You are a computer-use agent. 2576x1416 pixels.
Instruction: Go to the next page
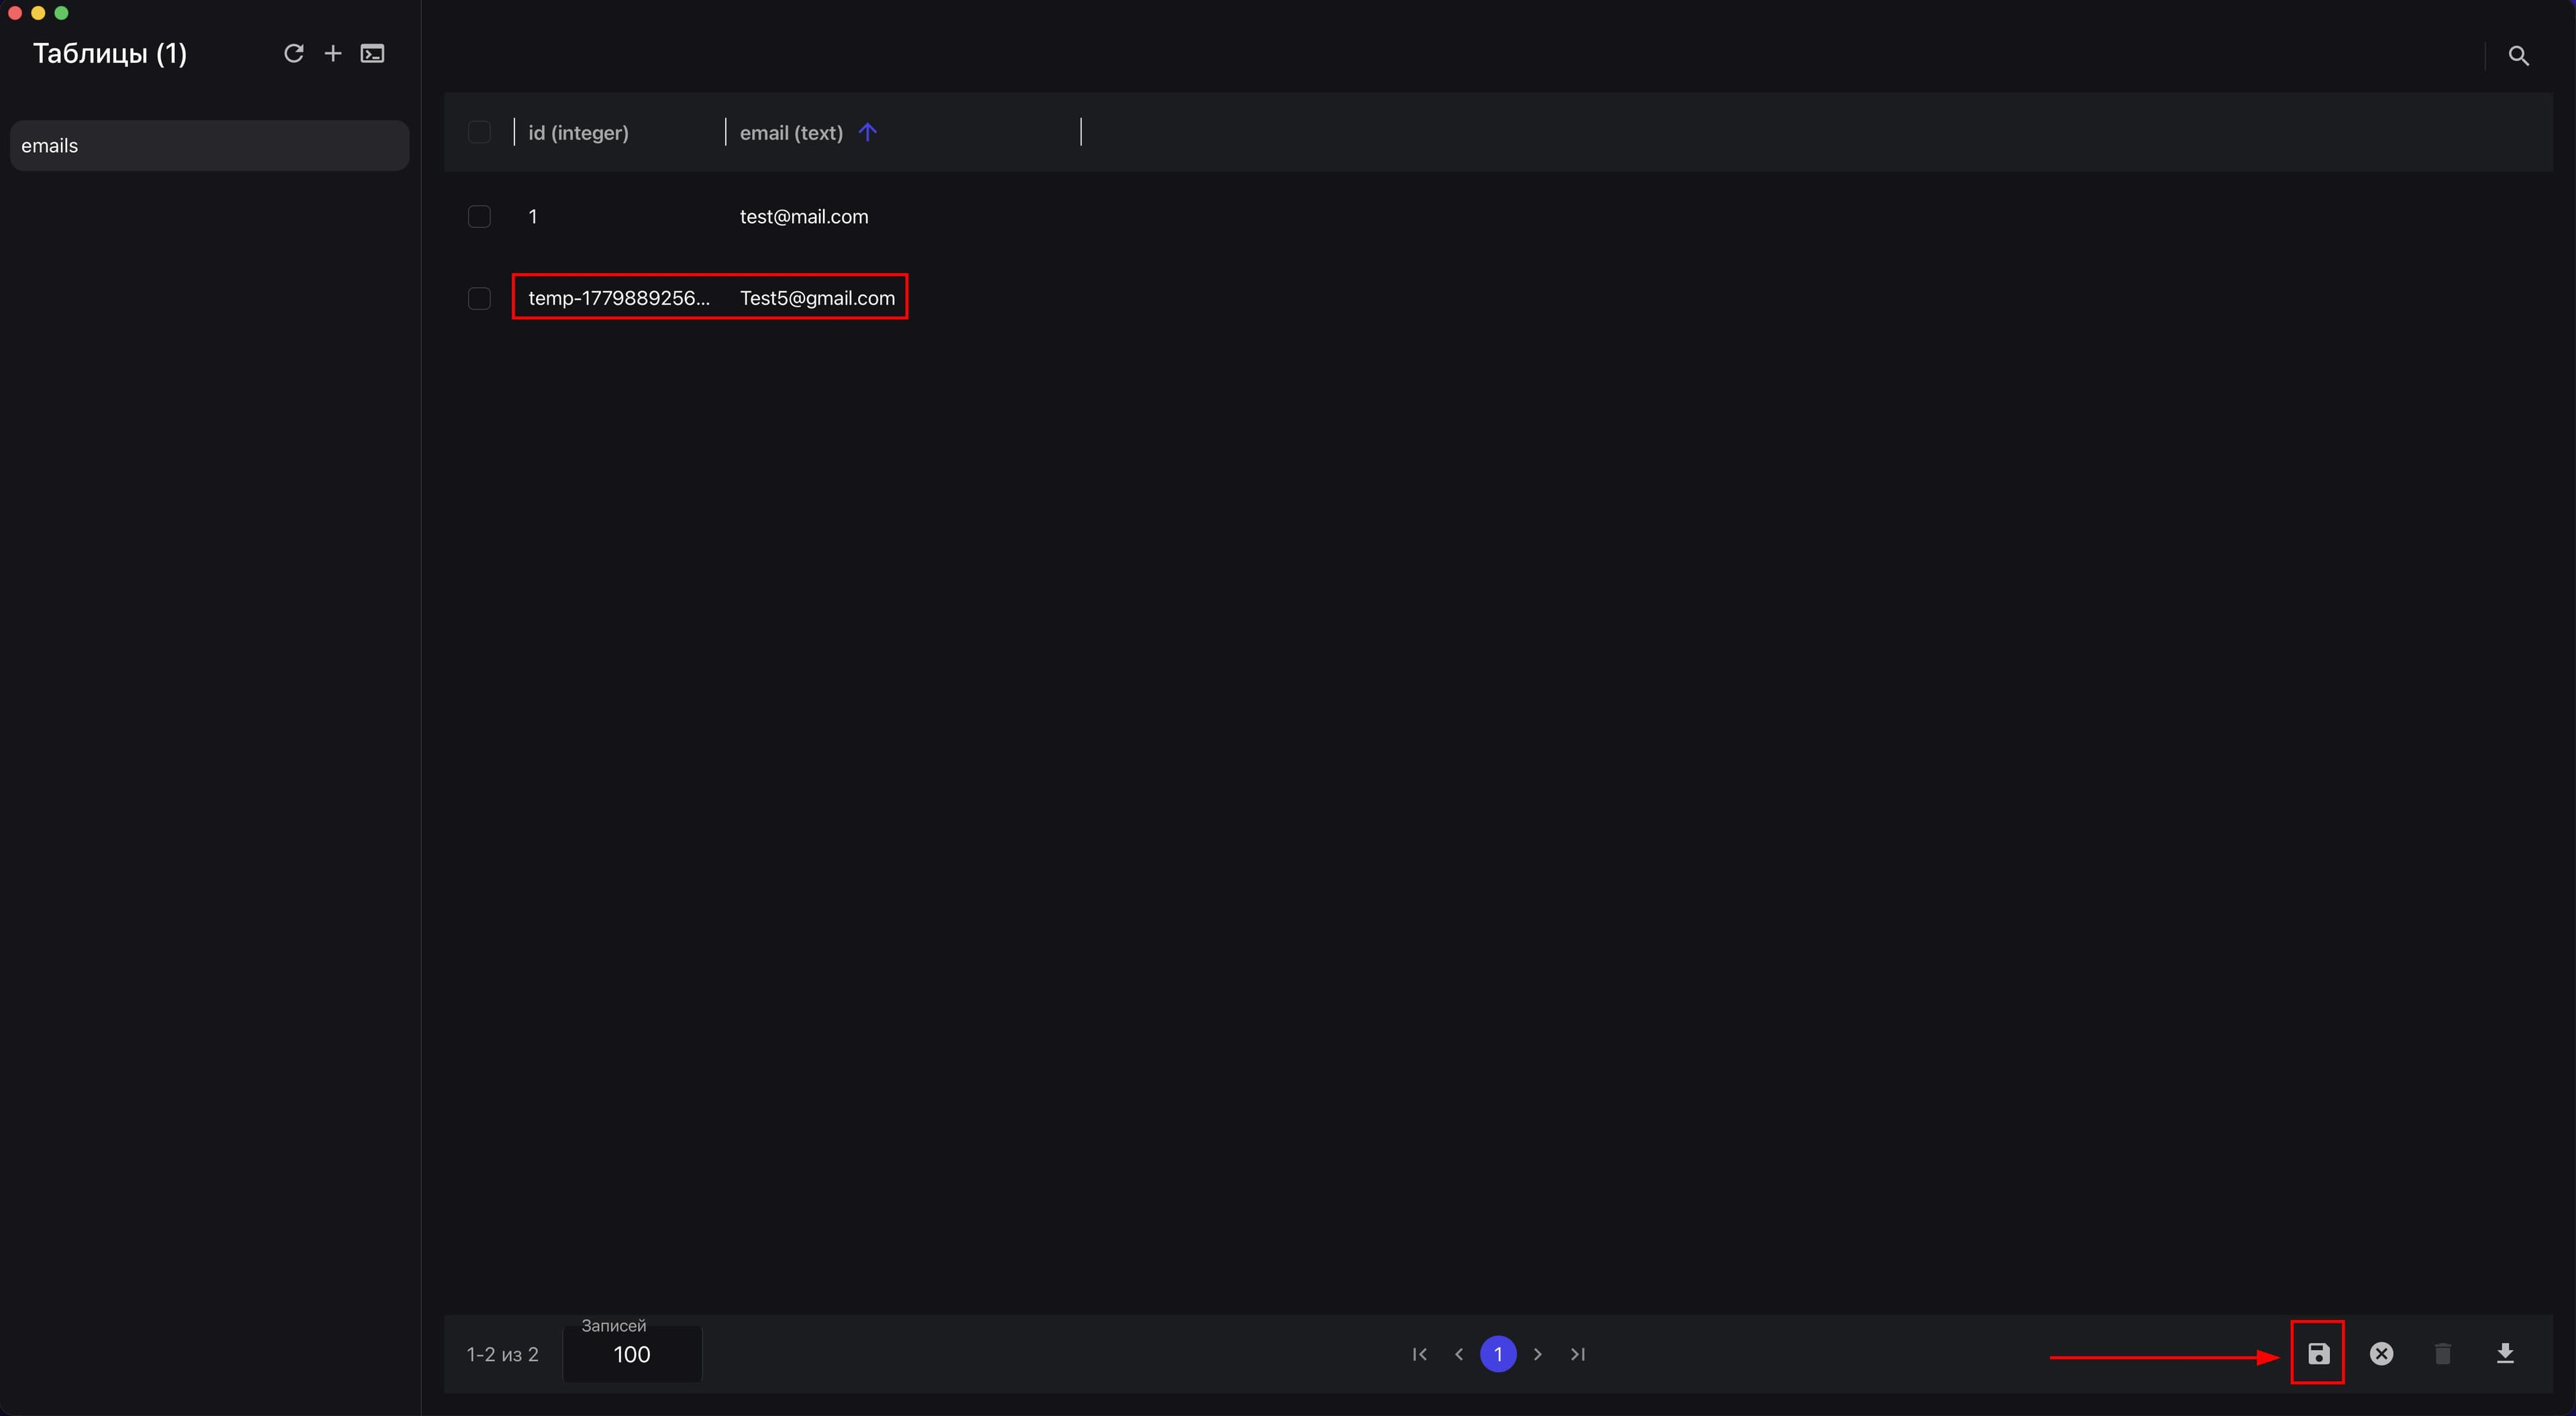tap(1537, 1354)
